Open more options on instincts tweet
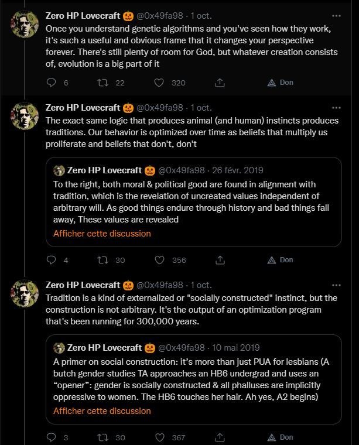 point(336,108)
